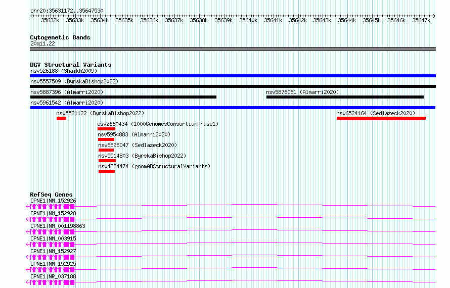Click the esv2660434 (1000GenomesConsortiumPhase1) label
Viewport: 450px width, 288px height.
pos(158,124)
